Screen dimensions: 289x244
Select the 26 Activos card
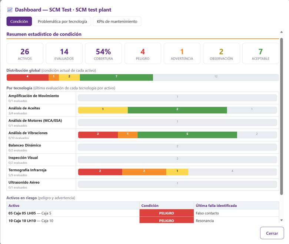tap(25, 54)
